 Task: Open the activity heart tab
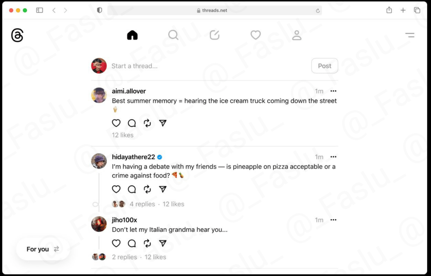click(256, 35)
